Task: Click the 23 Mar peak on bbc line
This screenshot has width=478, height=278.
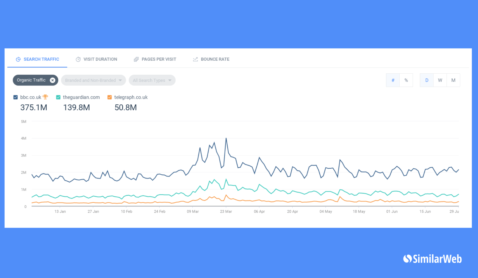Action: coord(226,138)
